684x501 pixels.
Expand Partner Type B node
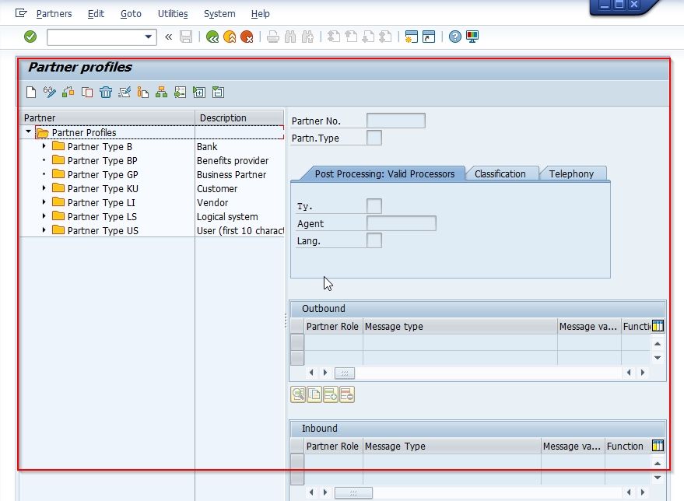tap(44, 146)
